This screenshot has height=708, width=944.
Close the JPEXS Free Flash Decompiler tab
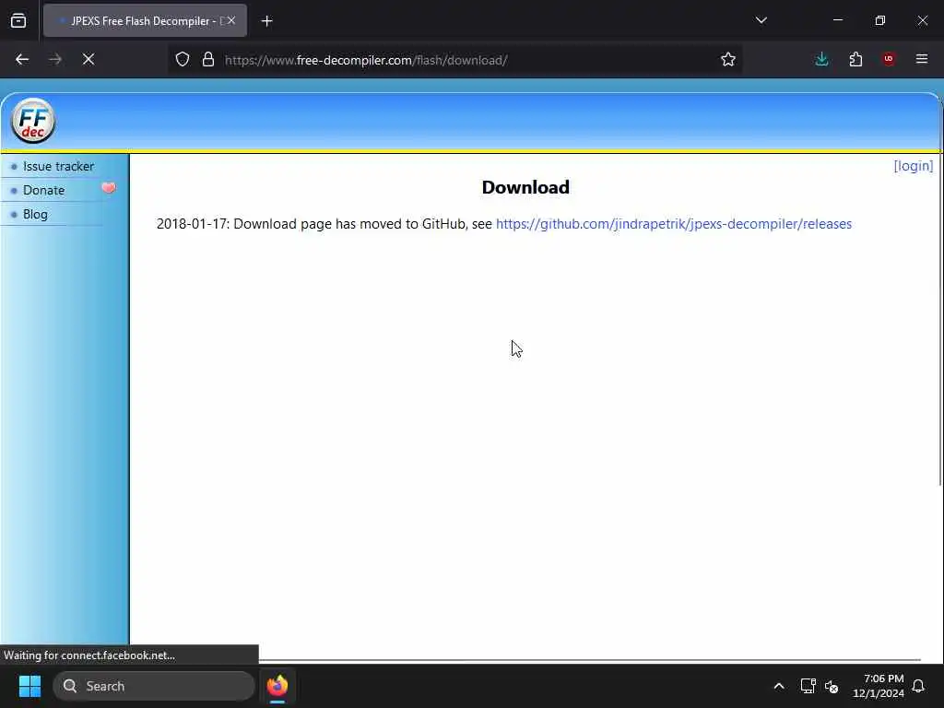point(231,21)
